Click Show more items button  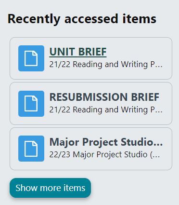[x=50, y=188]
